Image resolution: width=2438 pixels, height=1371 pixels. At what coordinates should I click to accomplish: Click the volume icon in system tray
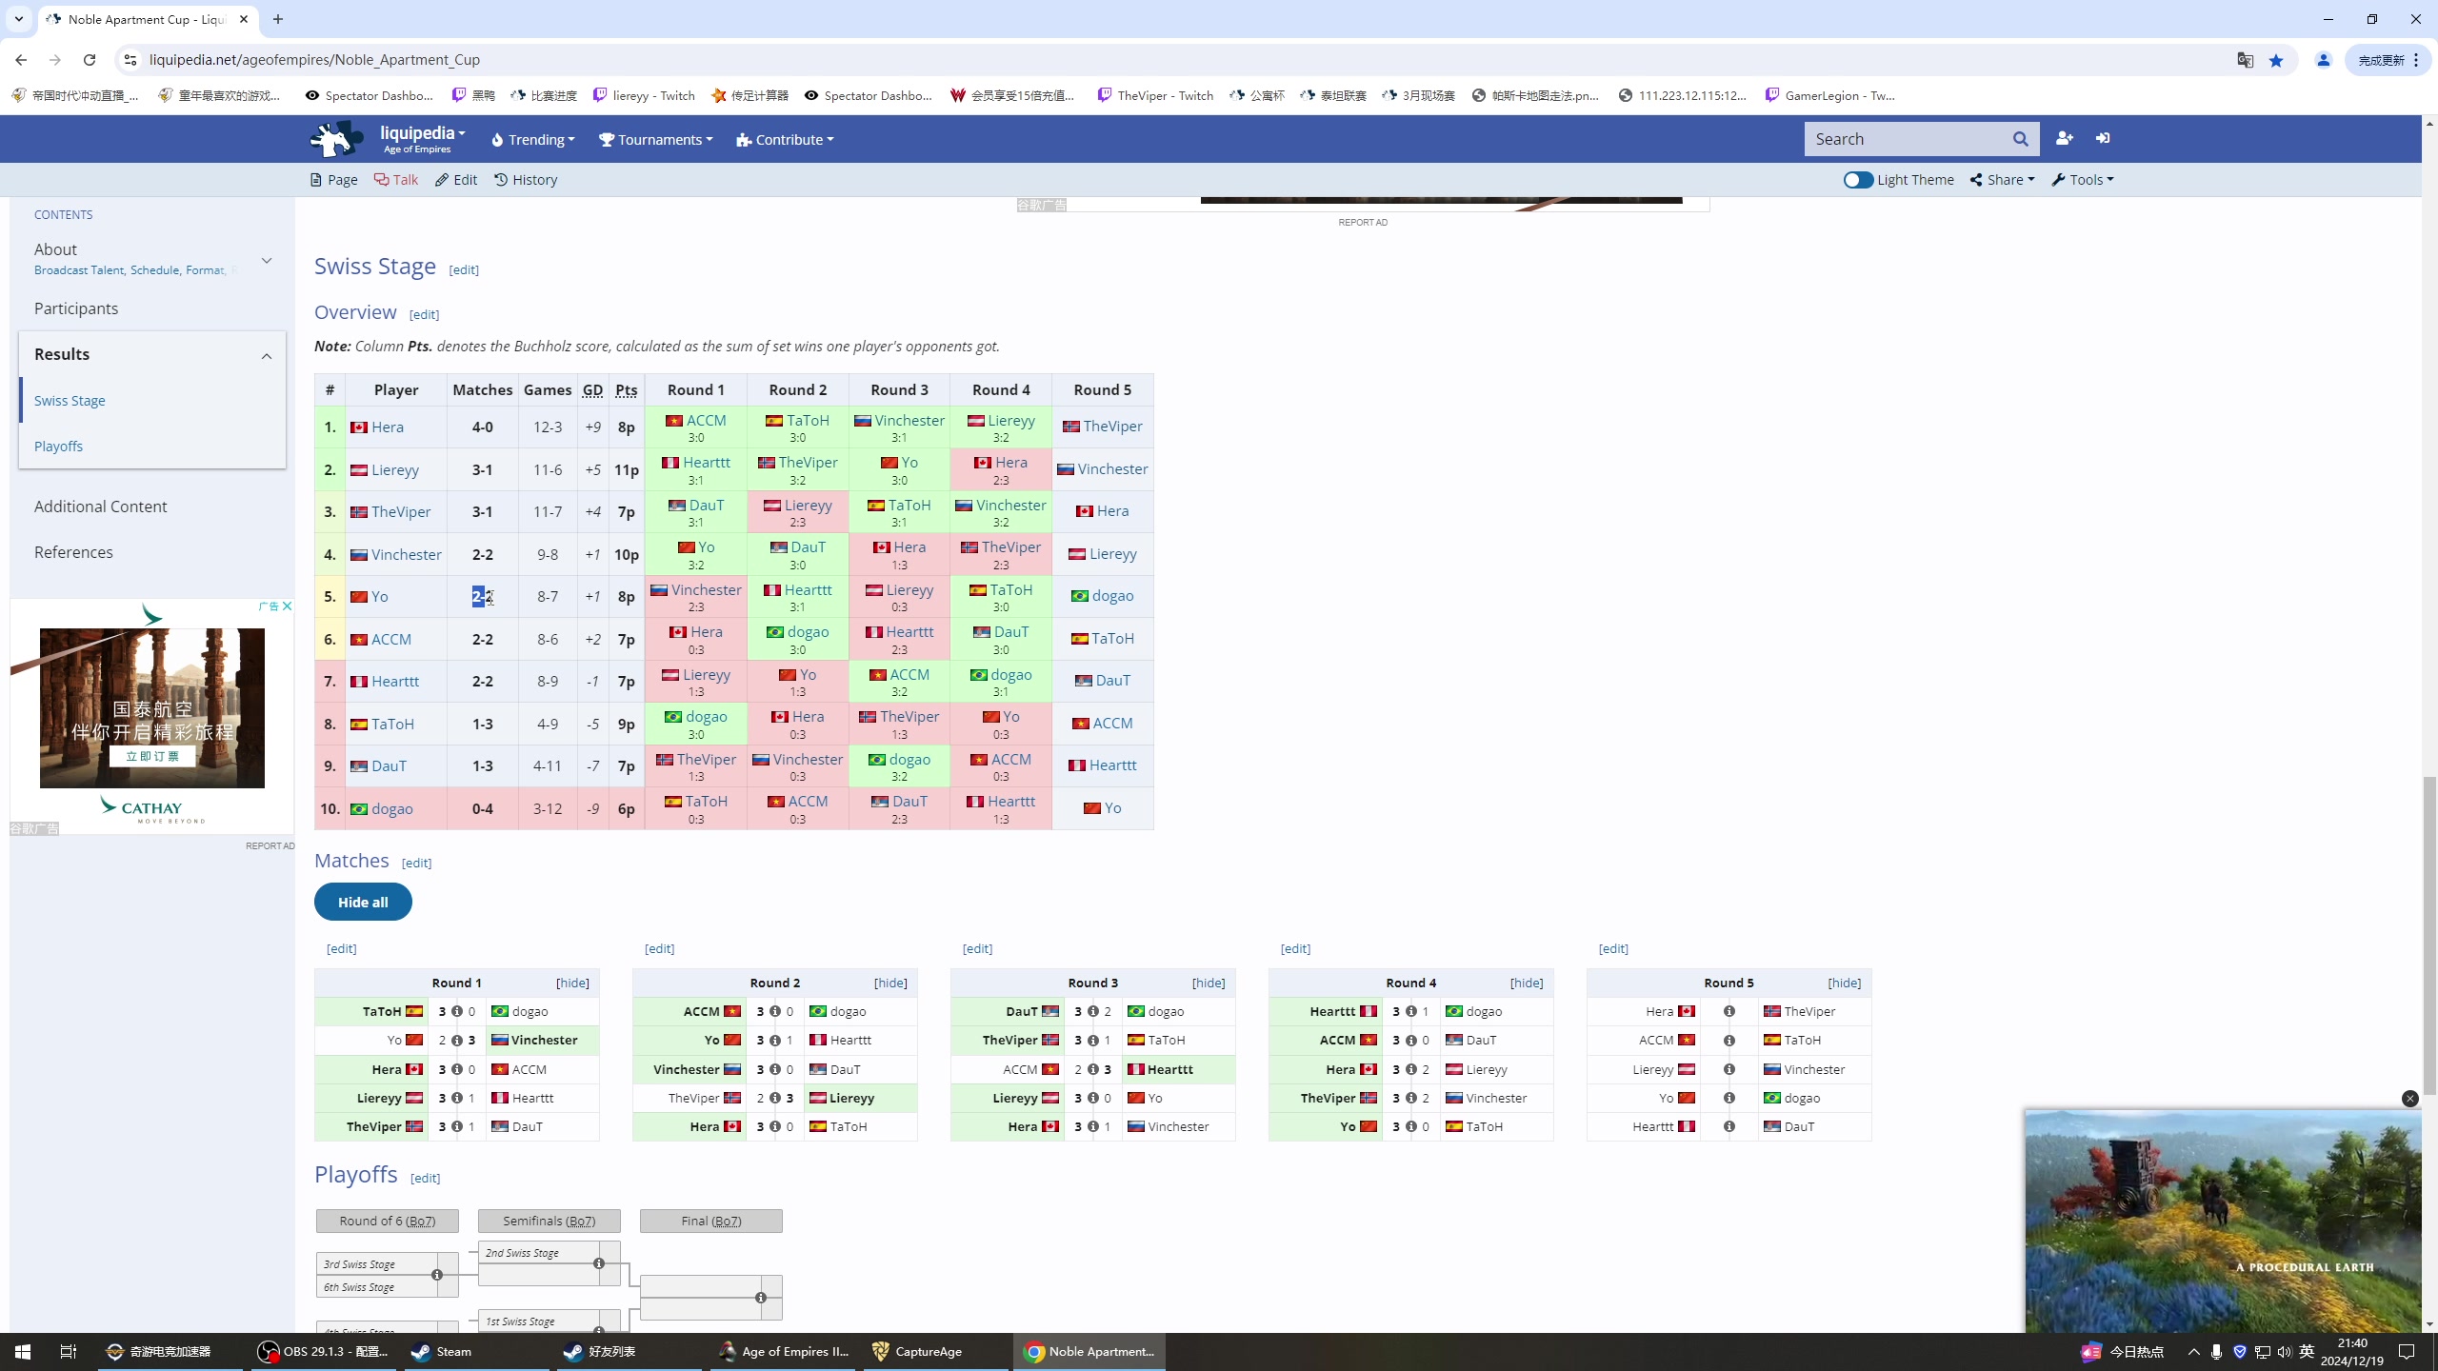pos(2285,1351)
